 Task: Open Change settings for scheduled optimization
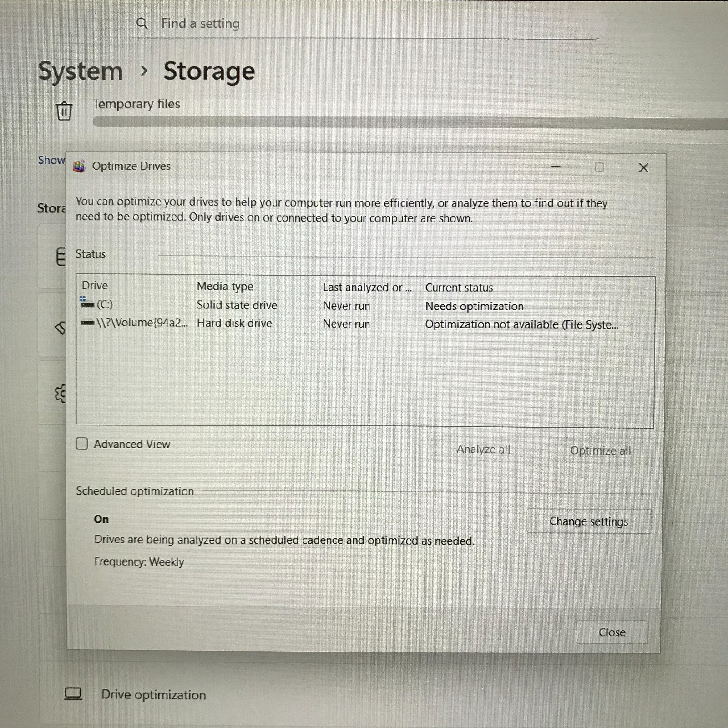click(589, 521)
